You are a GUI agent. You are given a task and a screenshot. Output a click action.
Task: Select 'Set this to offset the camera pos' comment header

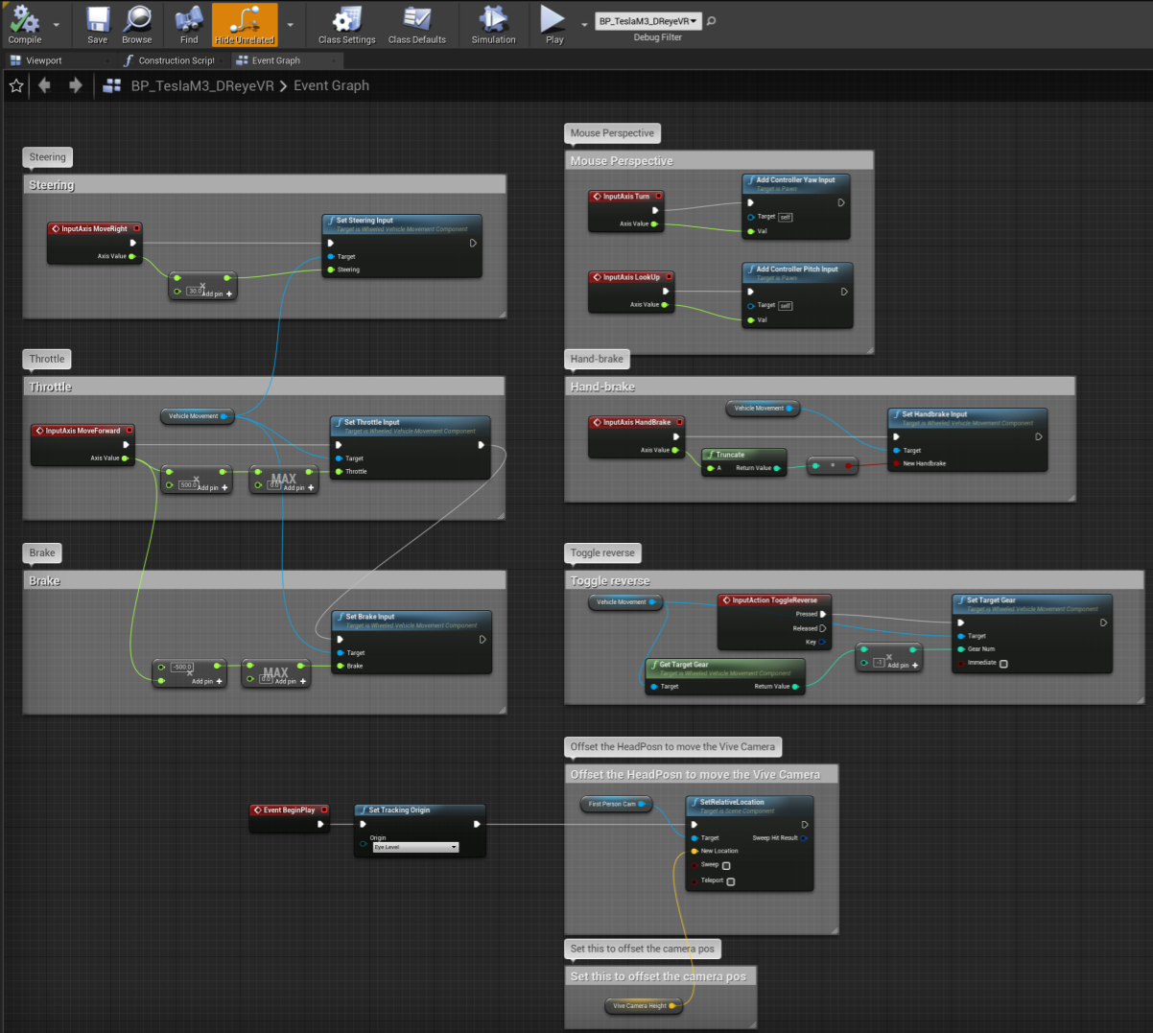[661, 976]
